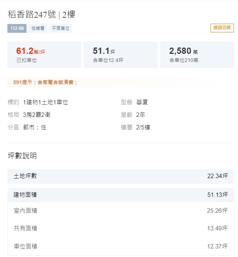The height and width of the screenshot is (257, 238).
Task: Click the 3房2廳2衛 layout value
Action: point(37,115)
